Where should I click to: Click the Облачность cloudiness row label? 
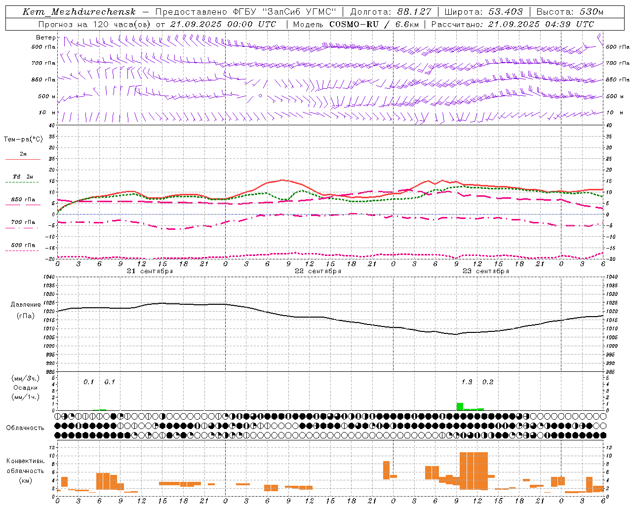coord(25,428)
